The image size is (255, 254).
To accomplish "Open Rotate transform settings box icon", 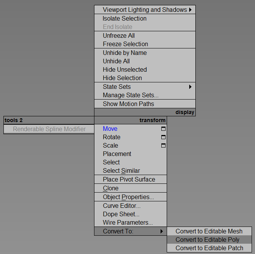I will pos(163,137).
